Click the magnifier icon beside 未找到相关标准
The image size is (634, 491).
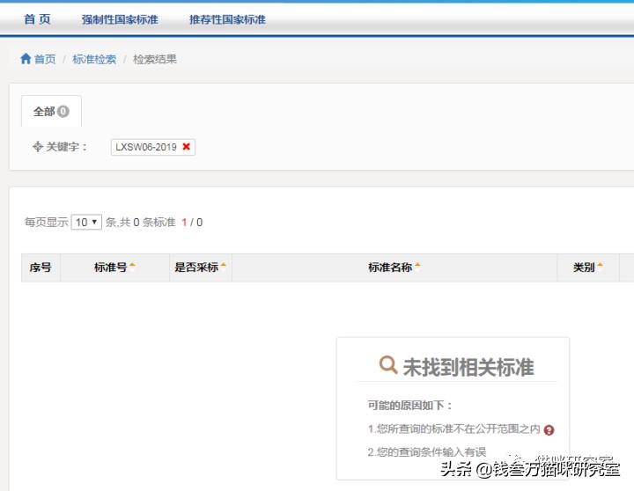388,364
